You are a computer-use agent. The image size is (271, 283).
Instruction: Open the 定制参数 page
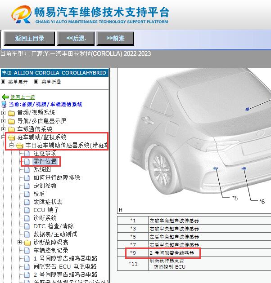[45, 186]
